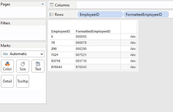This screenshot has height=112, width=173.
Task: Click the Abc mark in row 7521
Action: [133, 55]
